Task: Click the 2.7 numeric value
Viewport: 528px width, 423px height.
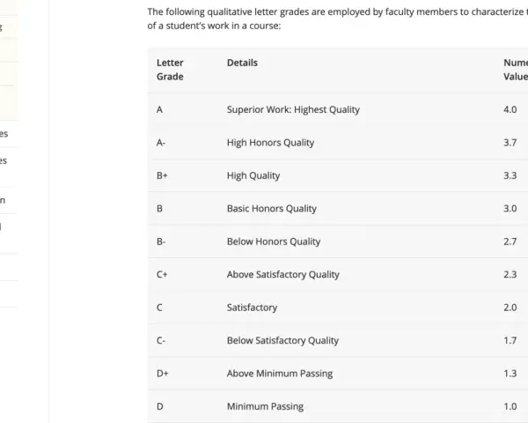Action: [x=510, y=241]
